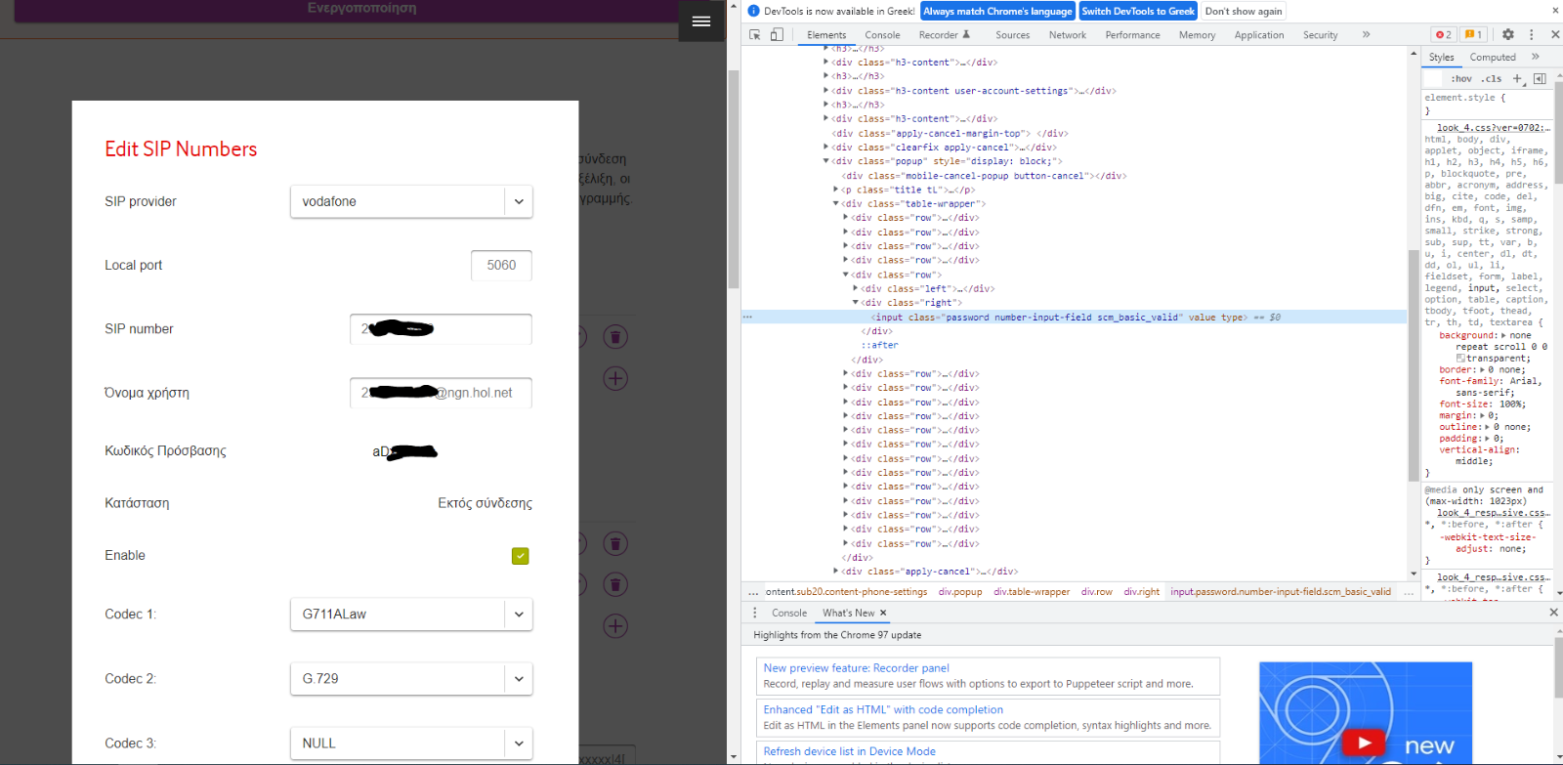Viewport: 1563px width, 765px height.
Task: Expand the p class title tL node
Action: coord(836,190)
